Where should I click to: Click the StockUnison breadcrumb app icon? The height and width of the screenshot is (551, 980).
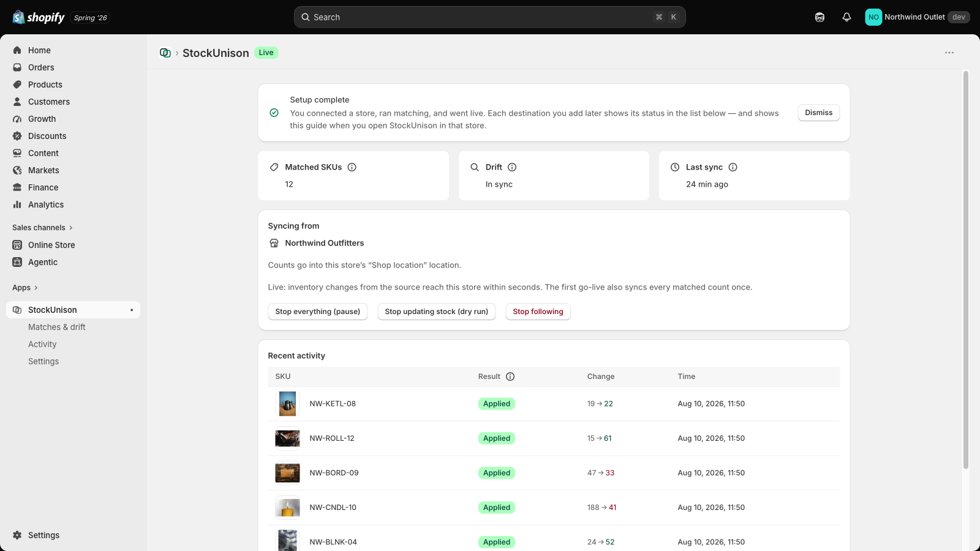(x=165, y=53)
